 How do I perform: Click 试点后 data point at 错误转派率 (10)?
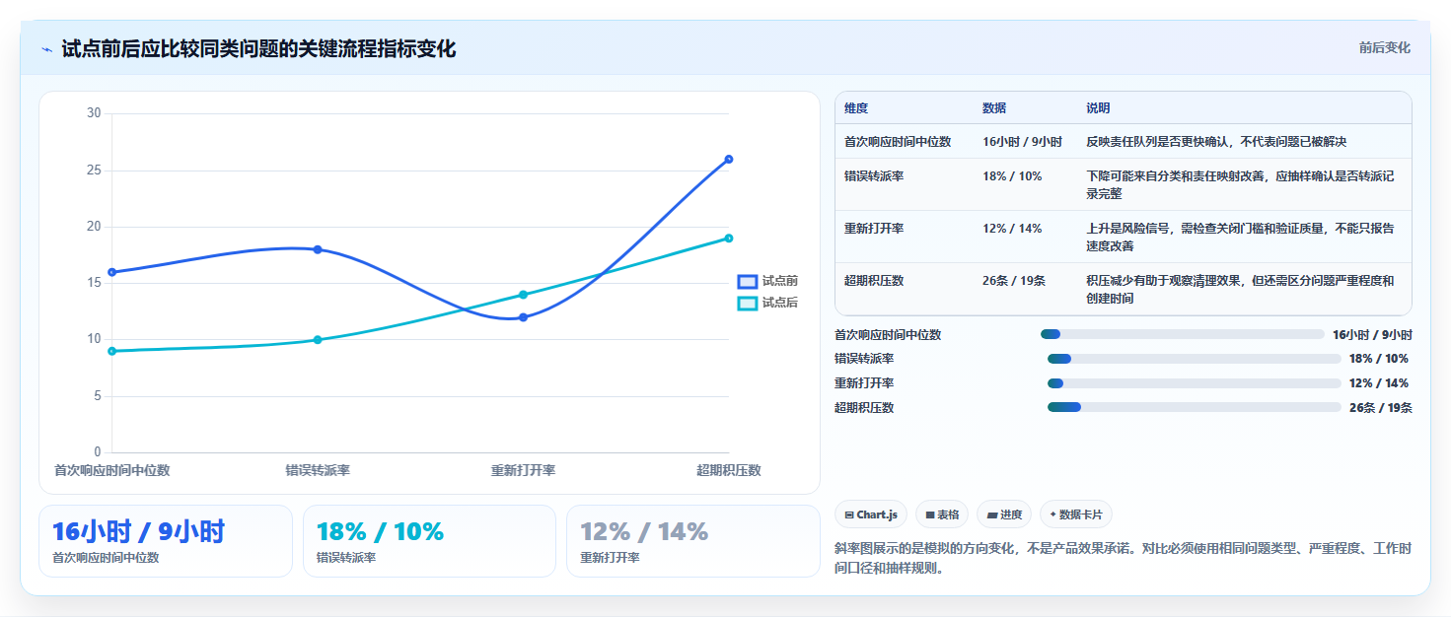318,340
